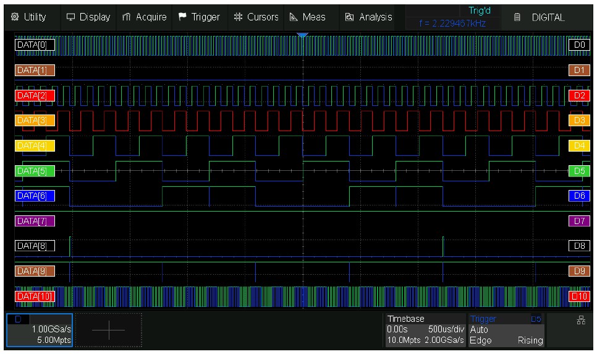Click the DATA[3] orange label
Screen dimensions: 597x354
pyautogui.click(x=35, y=120)
